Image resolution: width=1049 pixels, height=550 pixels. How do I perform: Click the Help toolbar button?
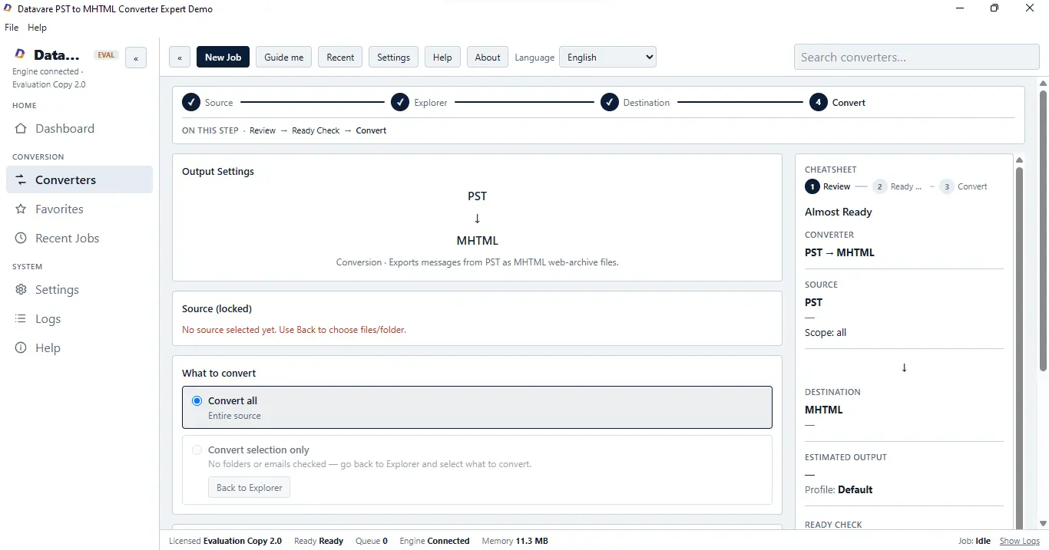(x=442, y=58)
